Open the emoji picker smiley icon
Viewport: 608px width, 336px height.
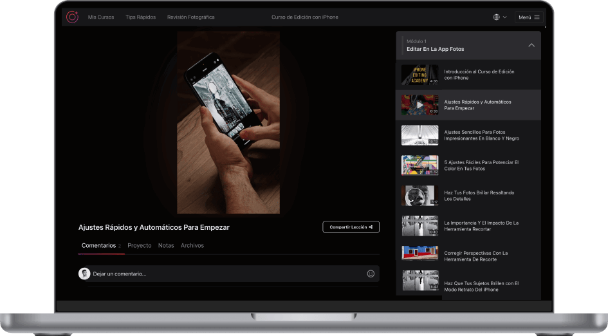(371, 274)
